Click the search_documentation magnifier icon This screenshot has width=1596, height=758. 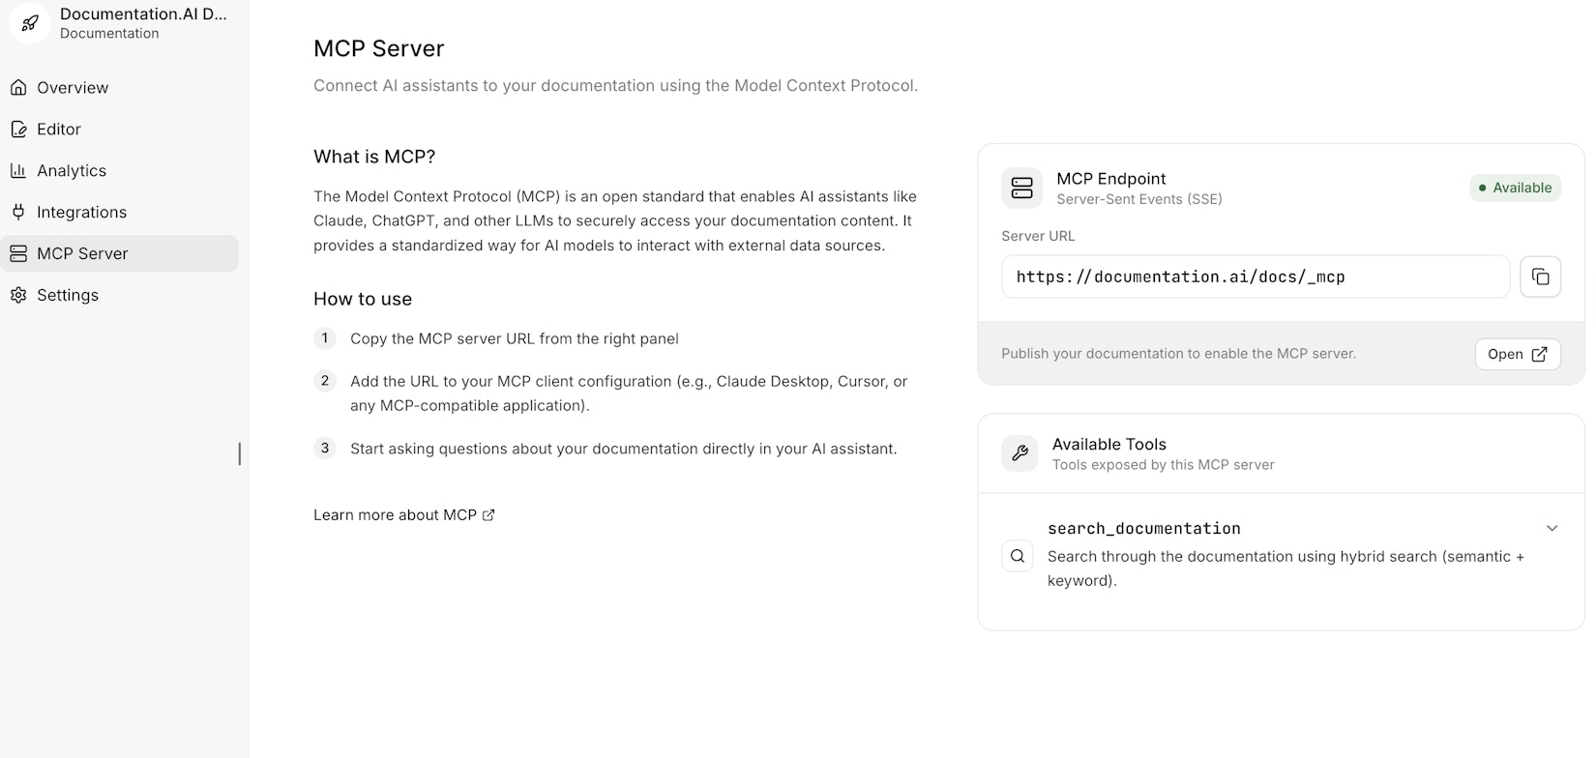click(1018, 556)
